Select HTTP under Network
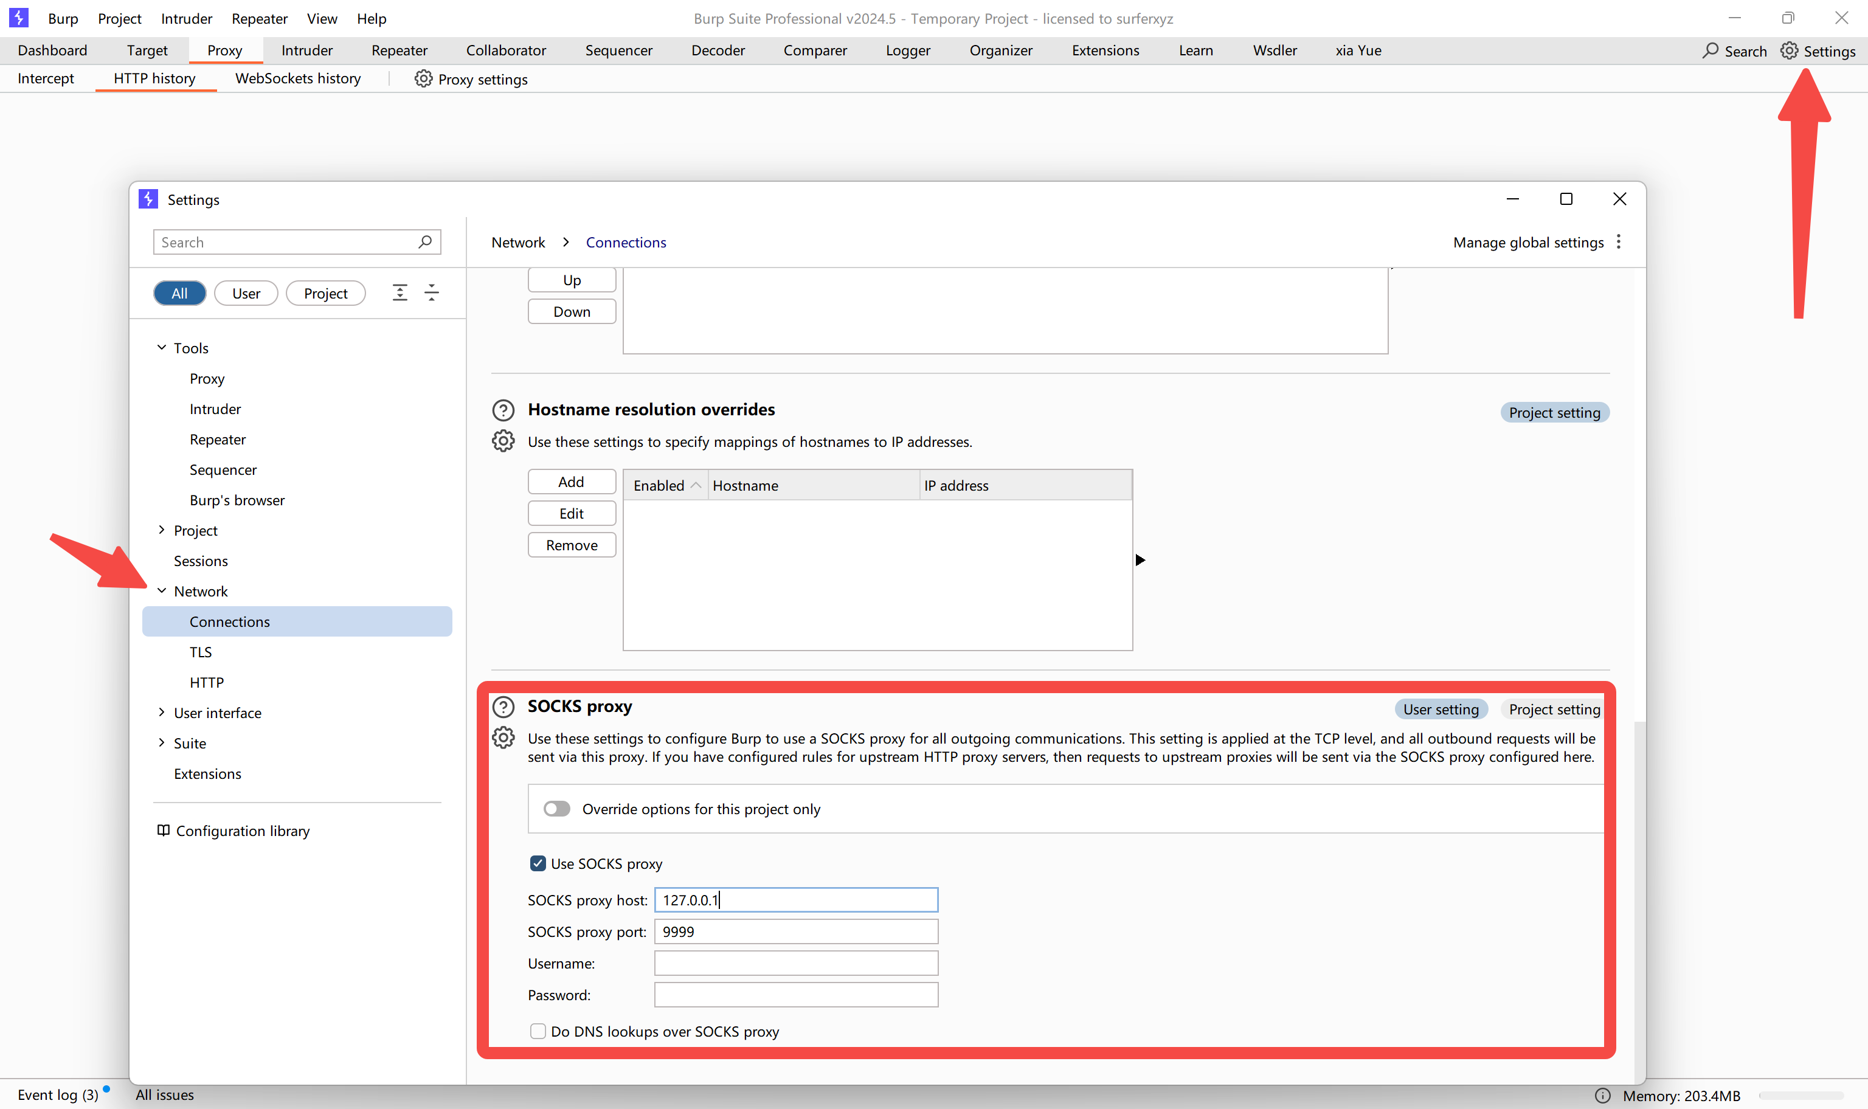This screenshot has height=1109, width=1868. coord(206,682)
